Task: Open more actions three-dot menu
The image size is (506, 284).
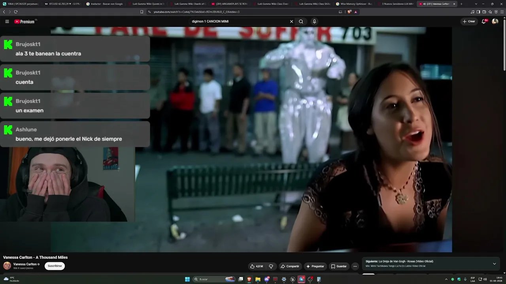Action: coord(355,266)
